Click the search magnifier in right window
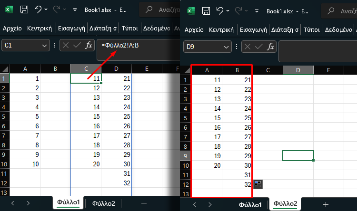Viewport: 357px width, 211px height. [x=331, y=10]
